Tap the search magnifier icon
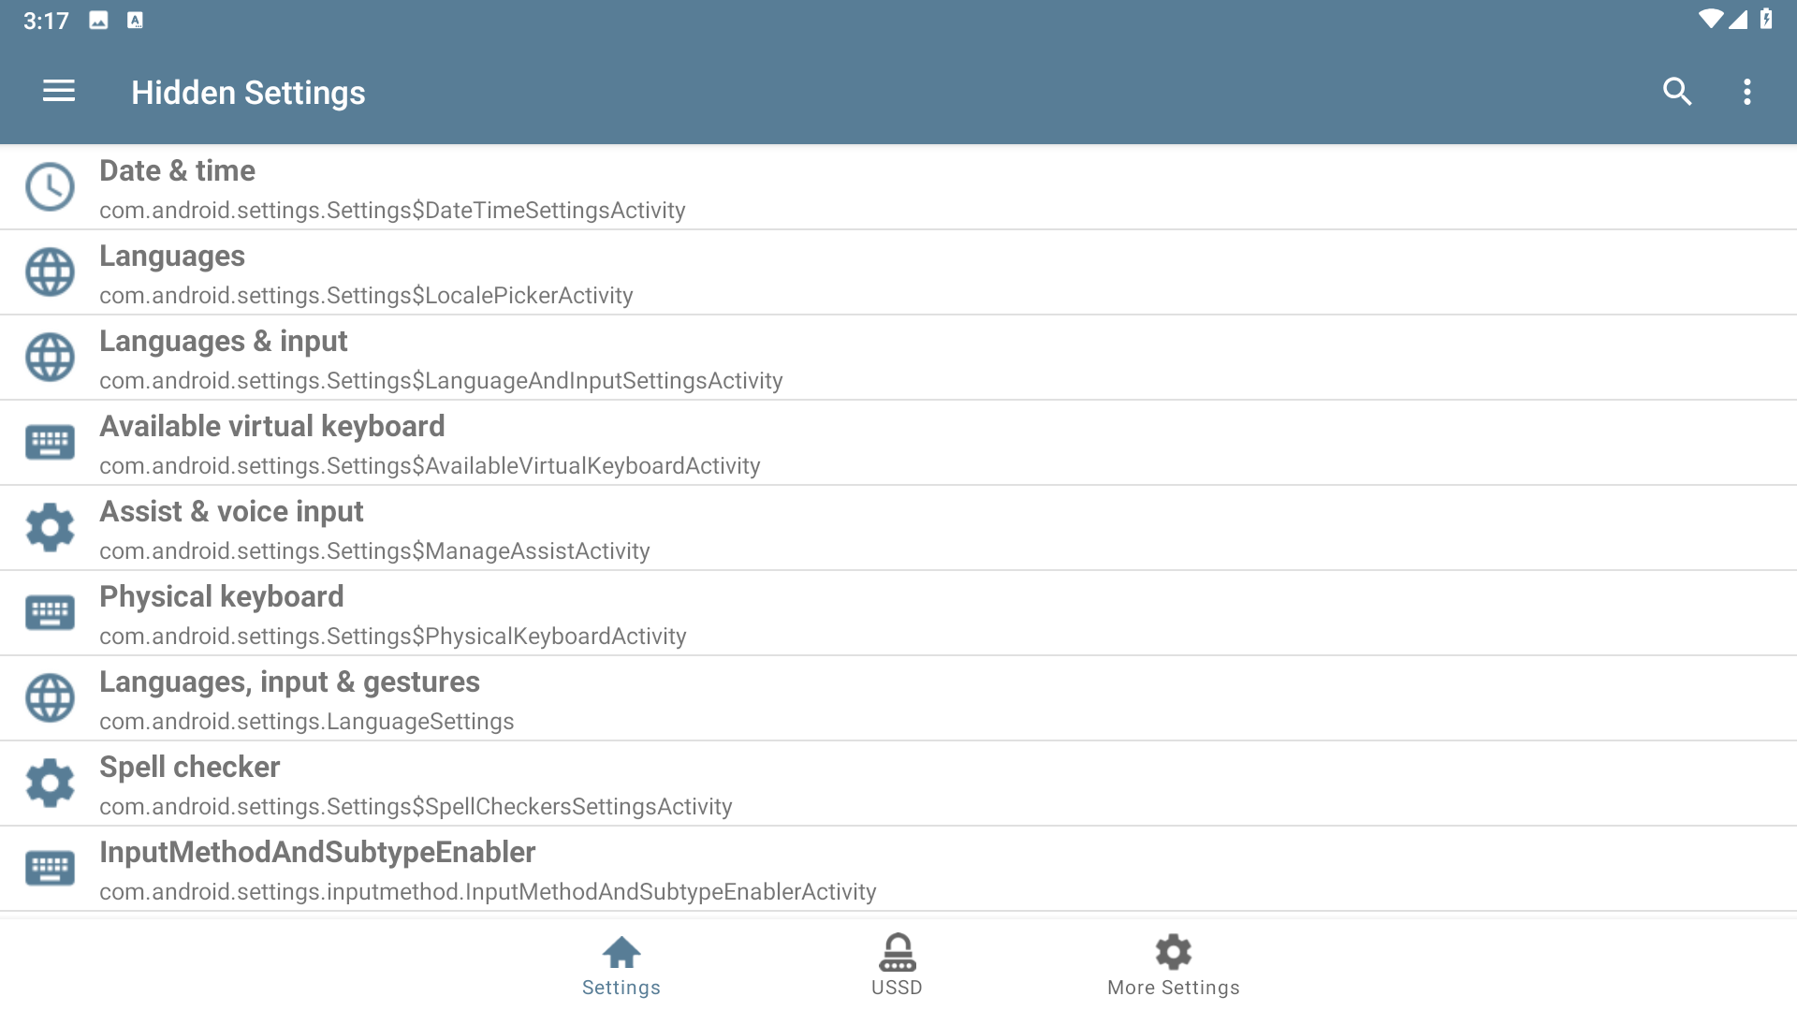Viewport: 1797px width, 1011px height. (1676, 92)
